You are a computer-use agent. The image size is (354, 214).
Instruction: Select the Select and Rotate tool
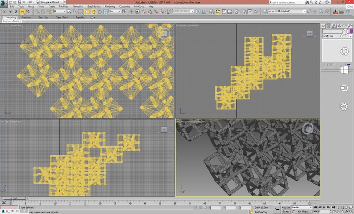pyautogui.click(x=99, y=12)
